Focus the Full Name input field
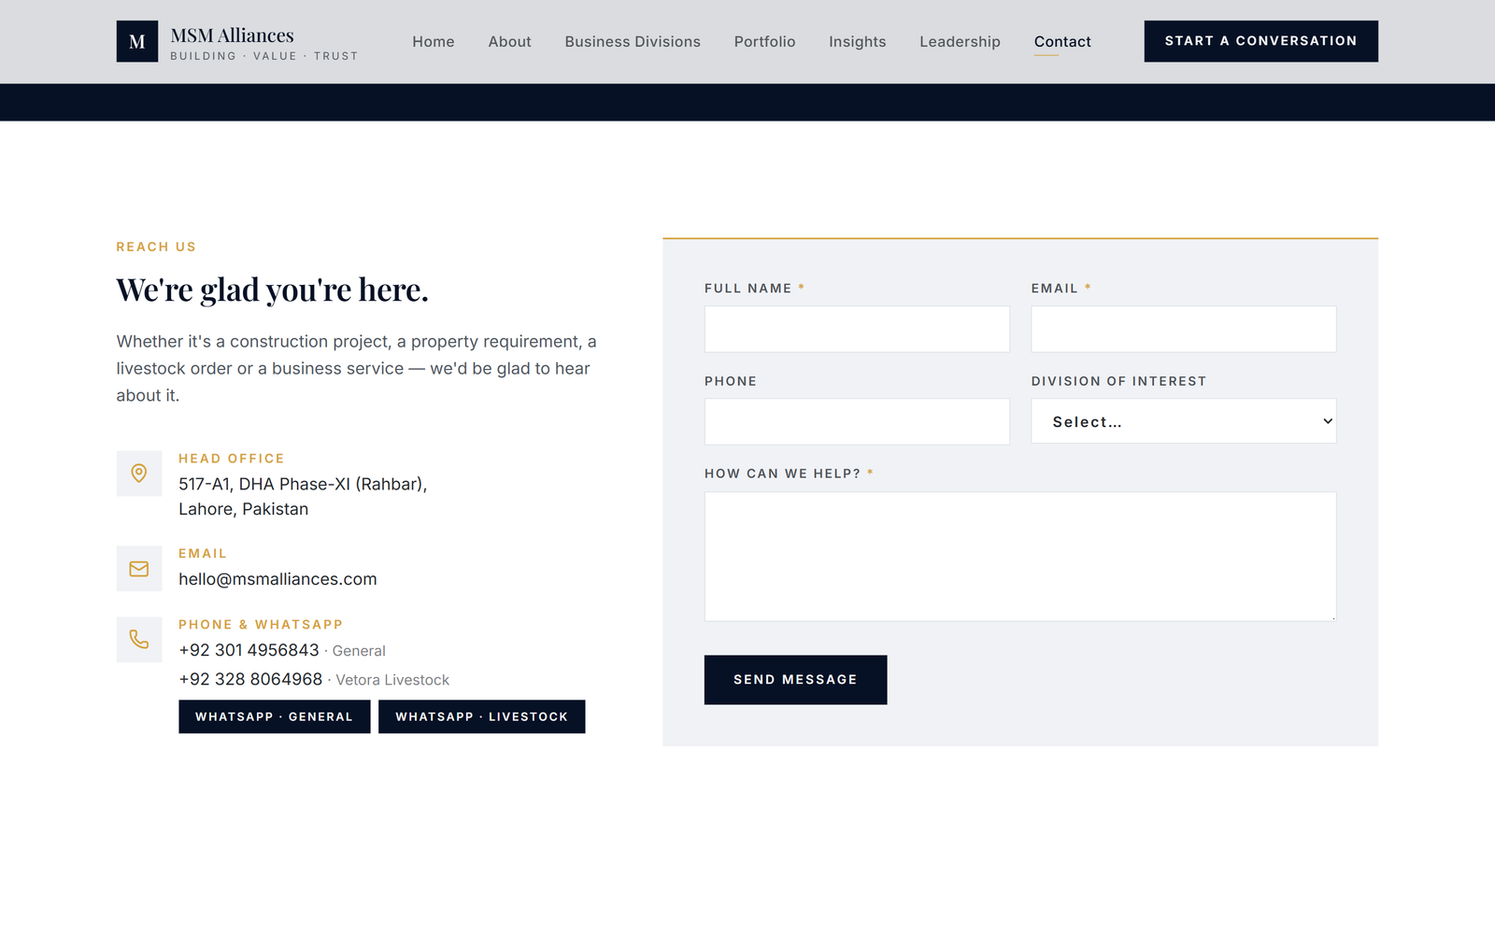The image size is (1495, 934). [857, 329]
